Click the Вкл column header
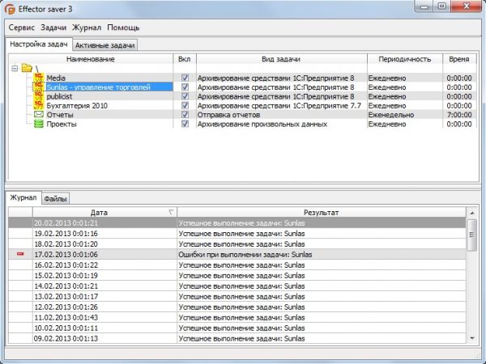The image size is (486, 364). point(185,59)
